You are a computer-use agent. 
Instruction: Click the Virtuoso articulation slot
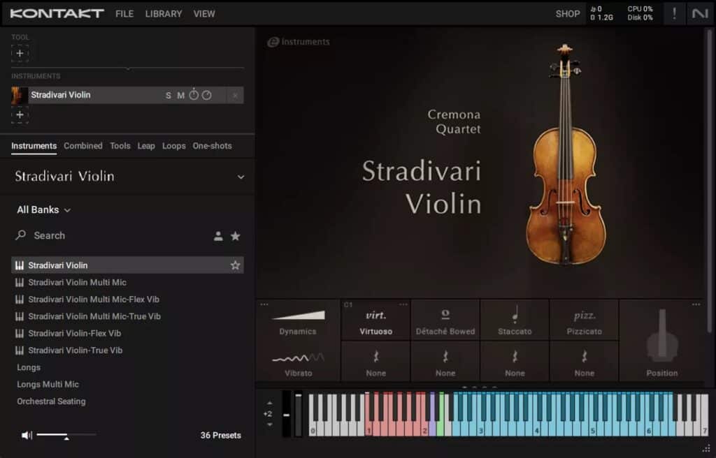pyautogui.click(x=375, y=319)
